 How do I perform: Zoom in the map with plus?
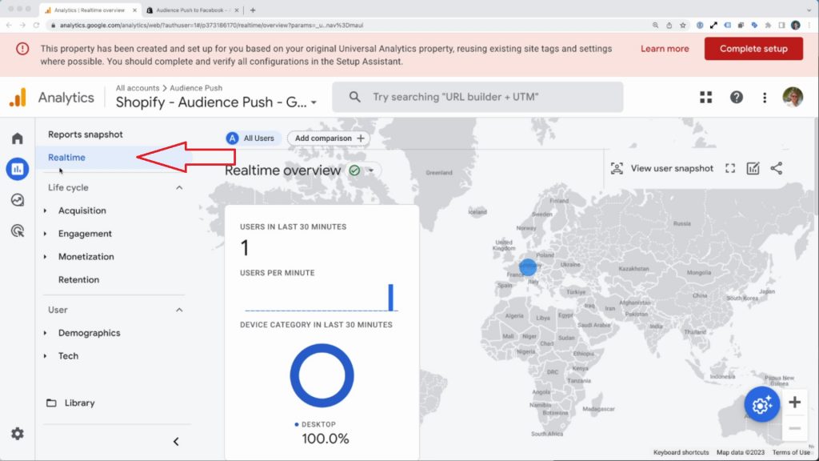(x=794, y=402)
